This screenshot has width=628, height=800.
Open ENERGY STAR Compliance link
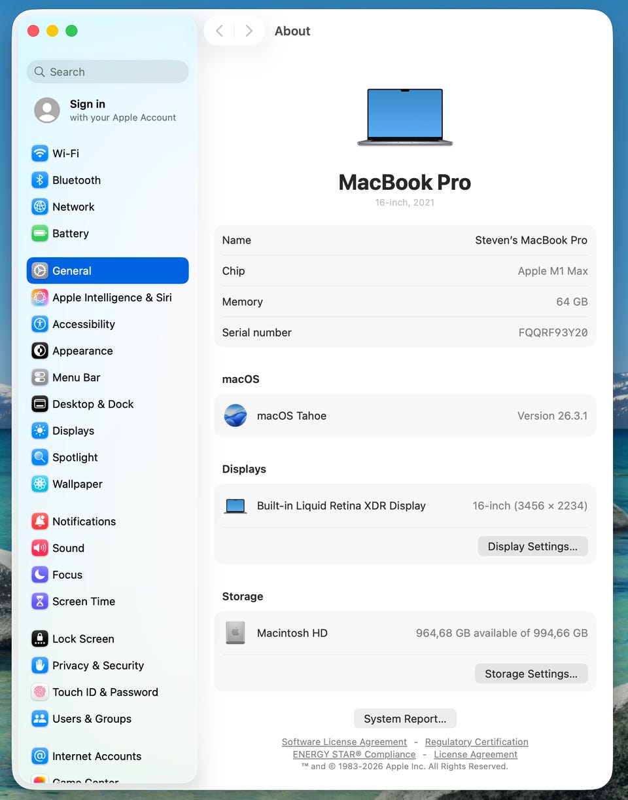(354, 754)
